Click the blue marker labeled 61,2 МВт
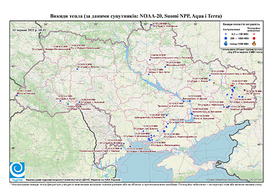272x192 pixels. click(x=77, y=69)
